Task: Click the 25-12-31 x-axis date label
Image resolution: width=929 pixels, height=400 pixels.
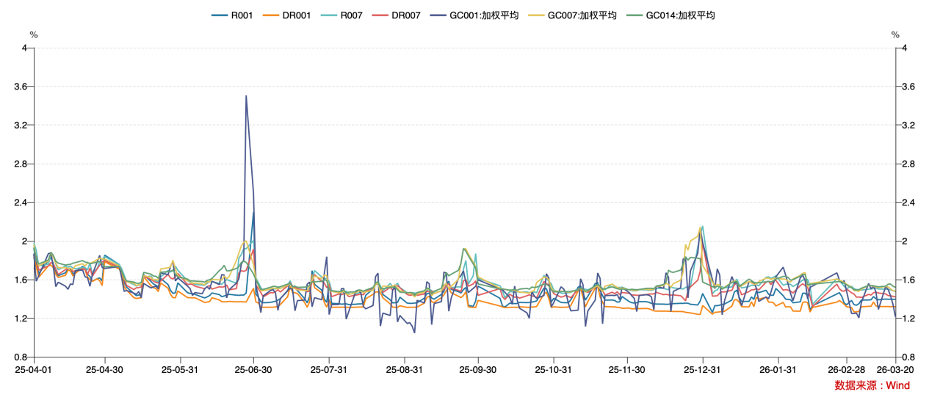Action: (703, 370)
